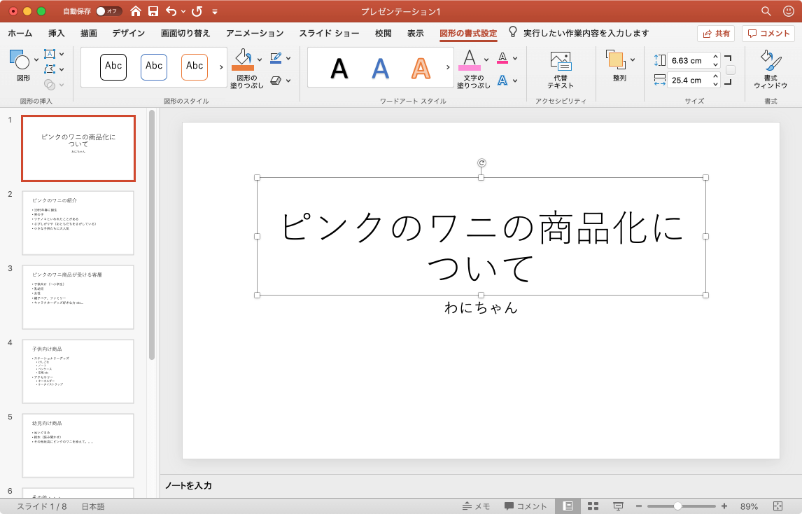Click the 共有 share button
Image resolution: width=802 pixels, height=514 pixels.
[x=716, y=34]
